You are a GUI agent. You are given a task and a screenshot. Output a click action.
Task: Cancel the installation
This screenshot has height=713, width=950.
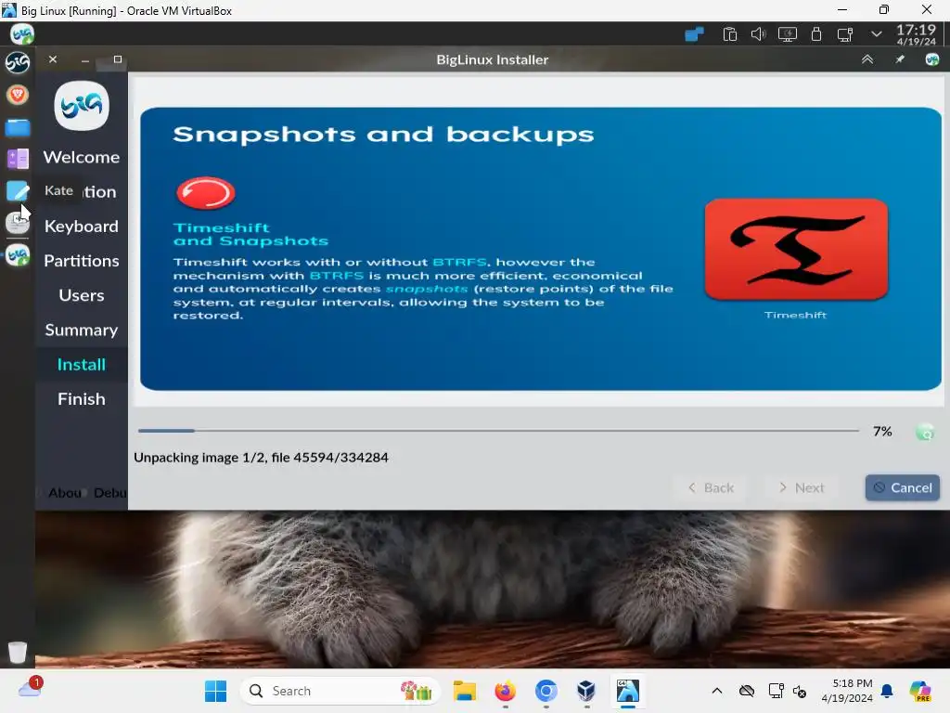(x=902, y=487)
